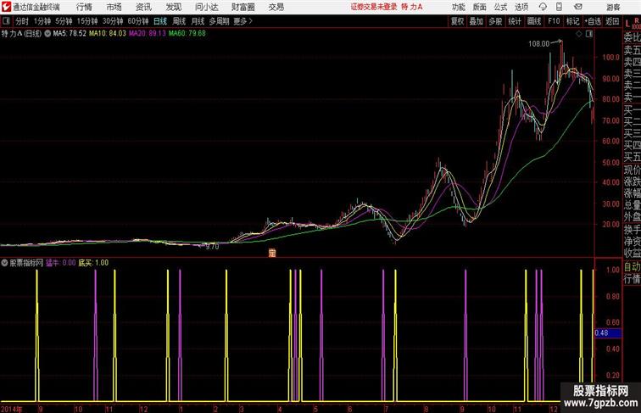Click the MA5: 78.52 value
Viewport: 641px width, 413px height.
click(x=70, y=34)
